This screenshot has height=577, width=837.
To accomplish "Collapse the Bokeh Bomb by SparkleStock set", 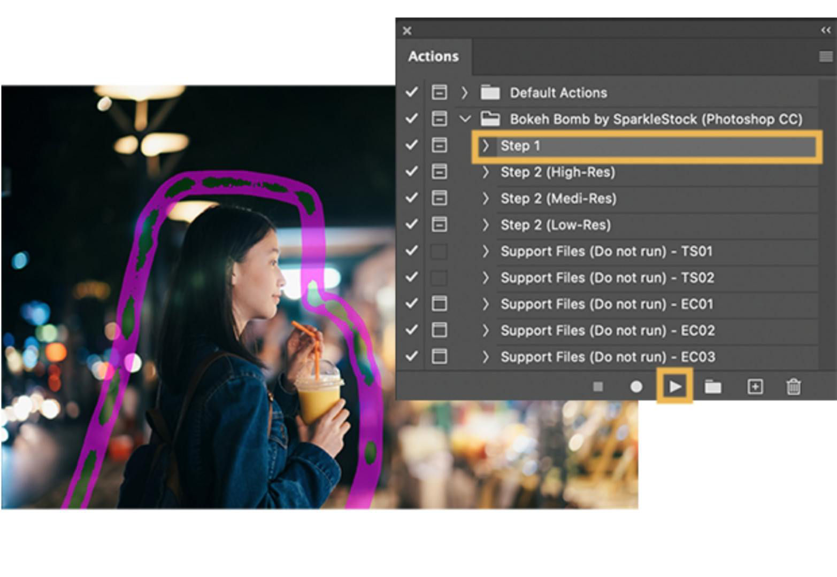I will 464,119.
